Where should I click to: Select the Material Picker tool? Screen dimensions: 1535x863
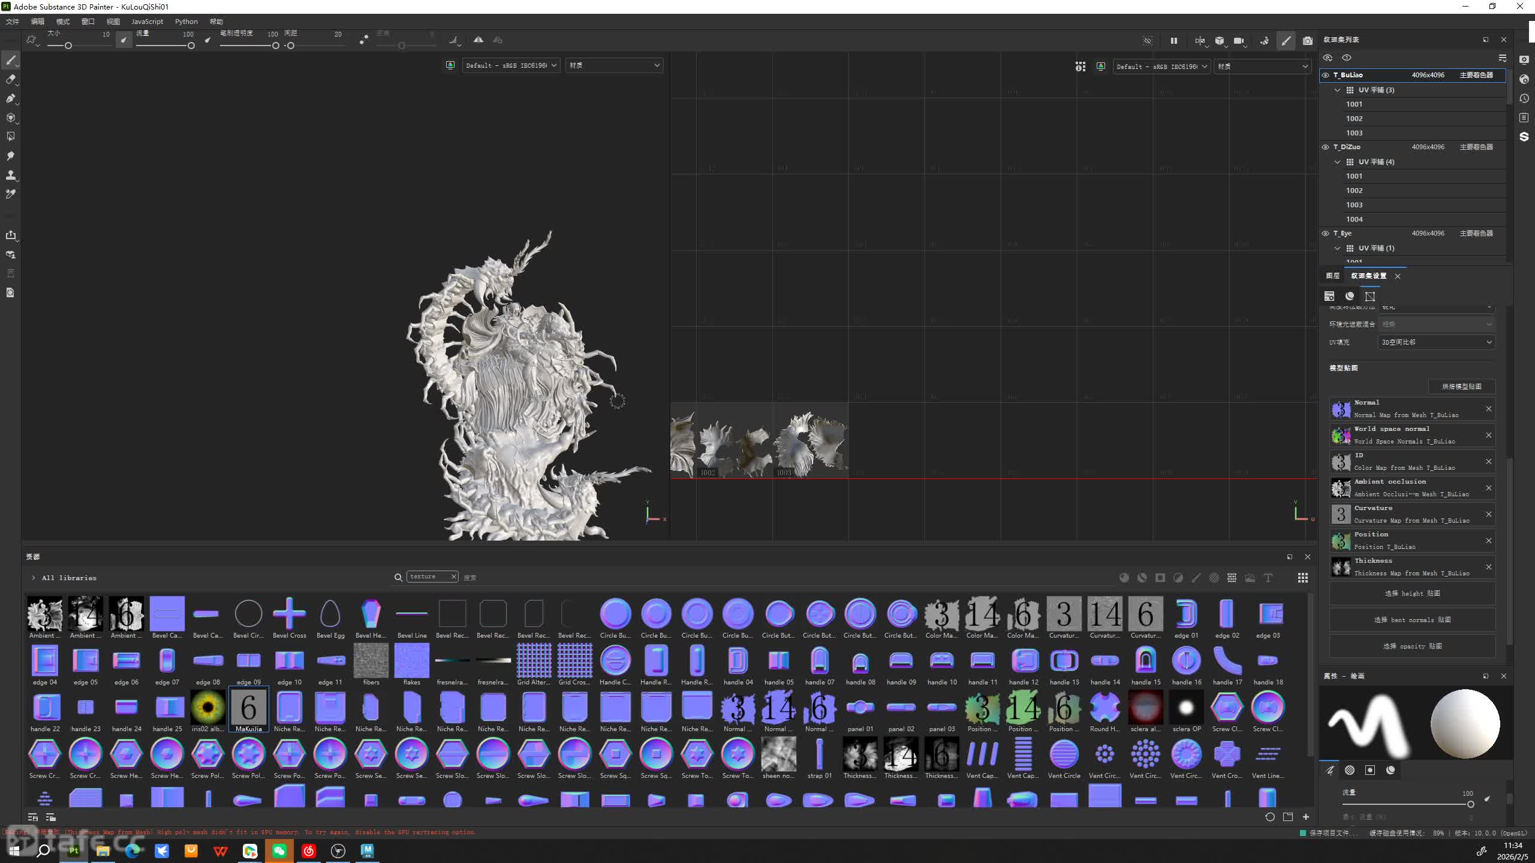(10, 194)
